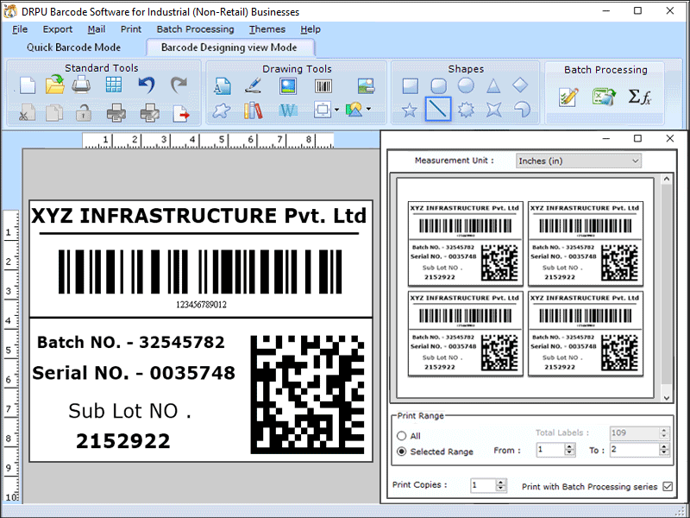The width and height of the screenshot is (690, 518).
Task: Increase Print Copies with the stepper
Action: pyautogui.click(x=500, y=482)
